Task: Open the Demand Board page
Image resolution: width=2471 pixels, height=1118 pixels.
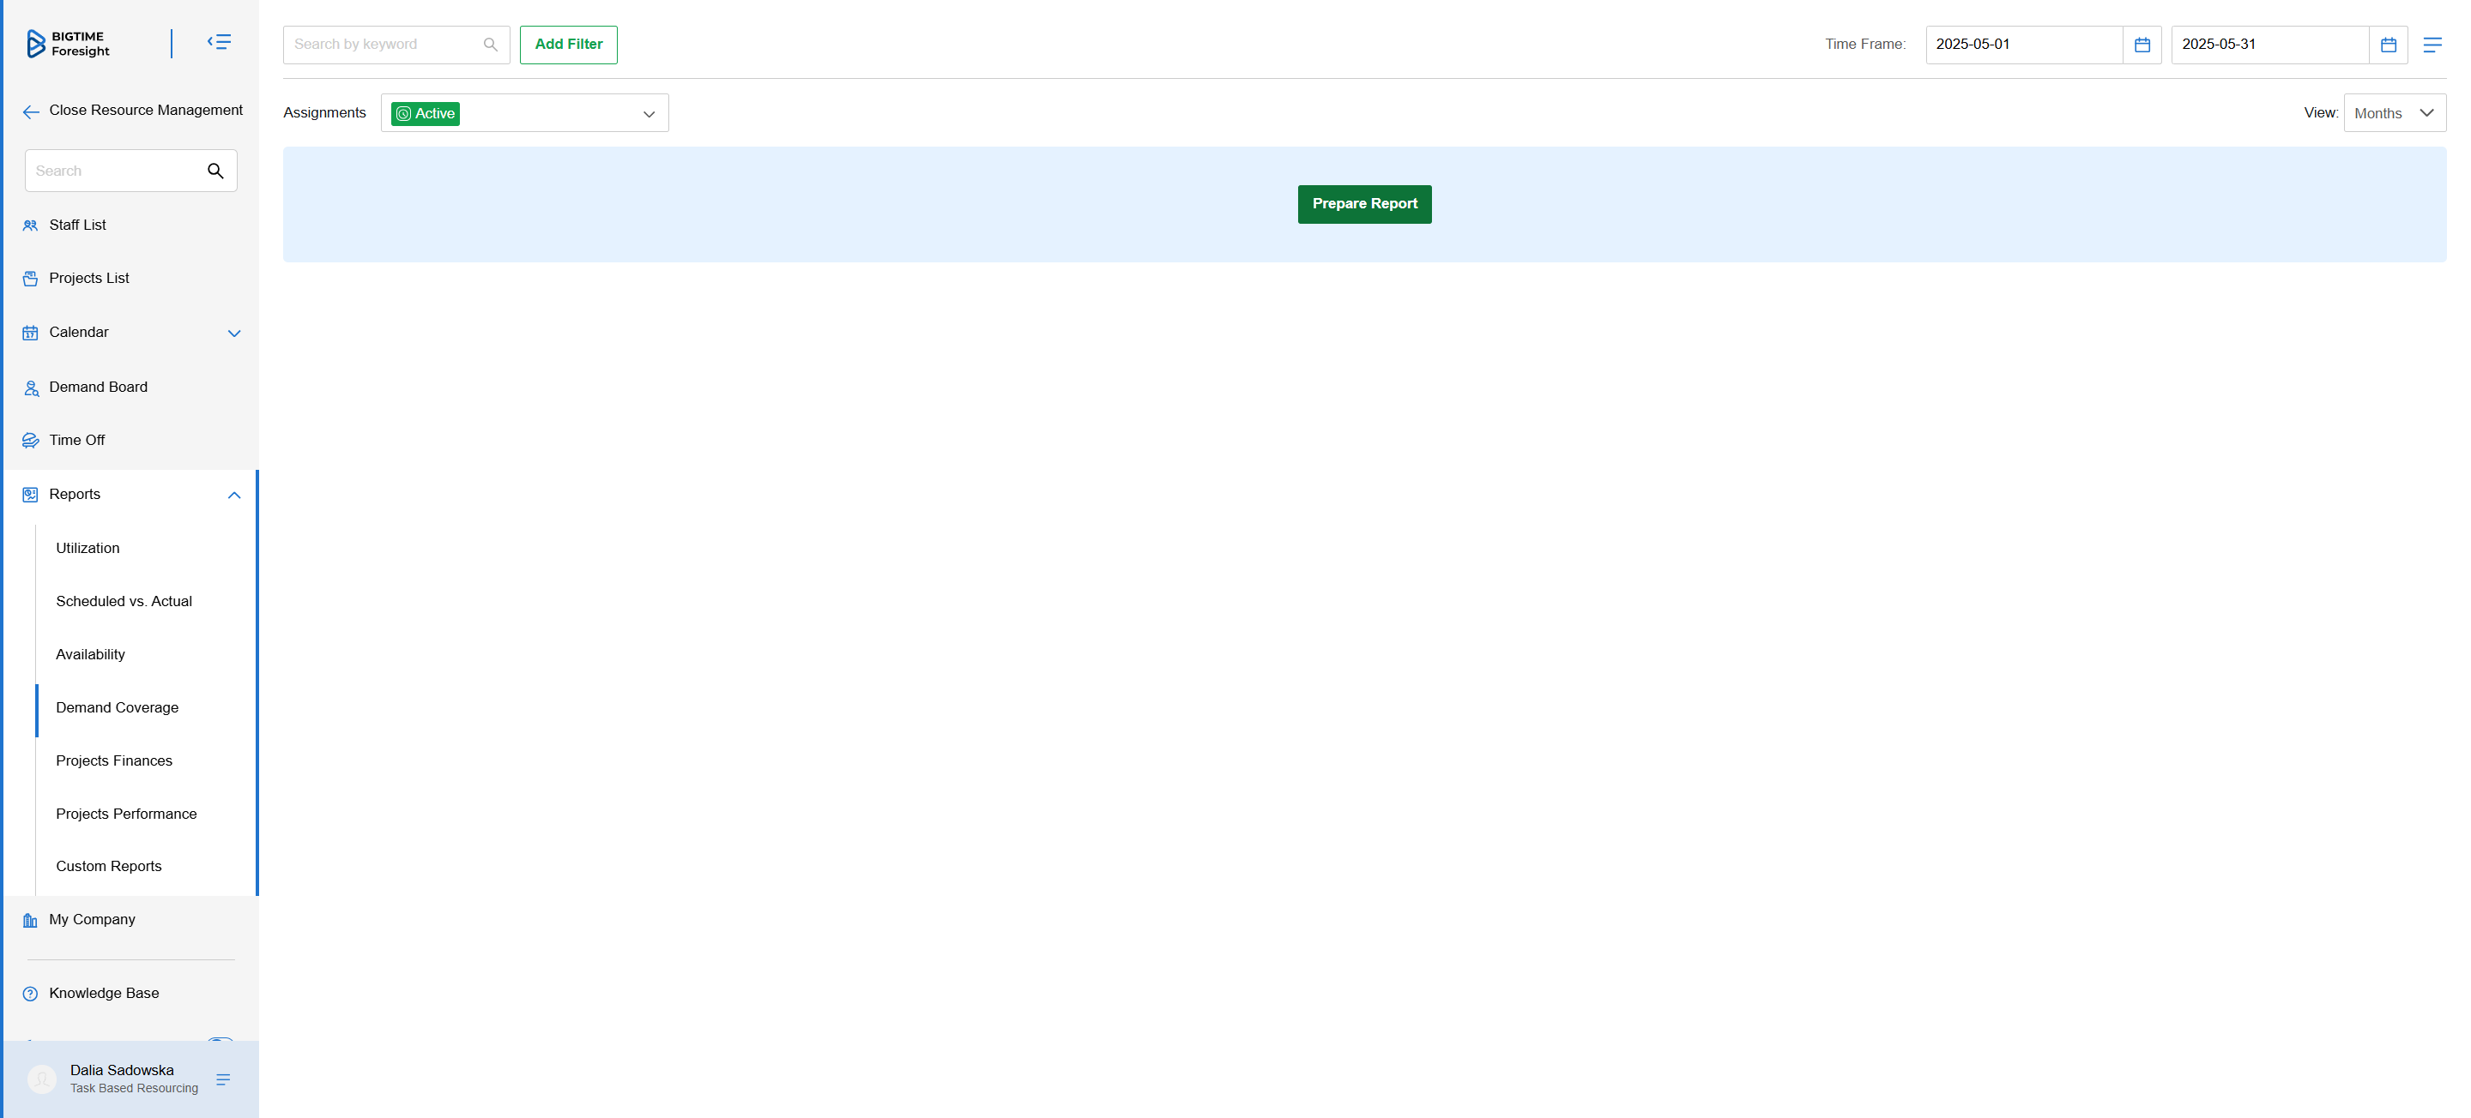Action: point(98,388)
